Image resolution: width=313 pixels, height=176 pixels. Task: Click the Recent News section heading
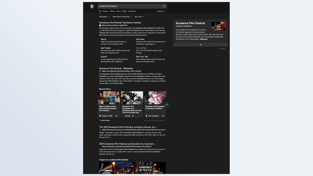pos(105,89)
